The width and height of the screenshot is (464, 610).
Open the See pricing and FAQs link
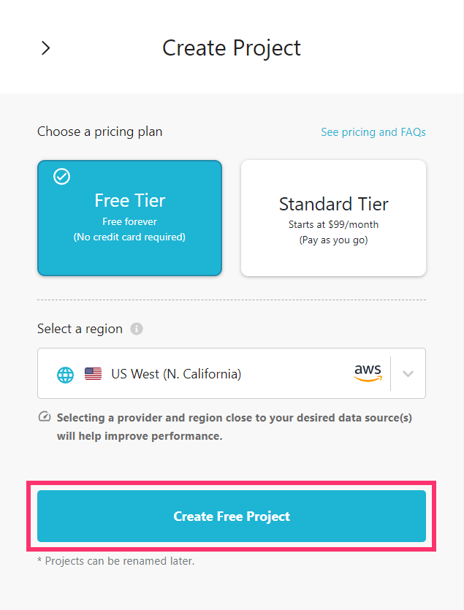373,132
